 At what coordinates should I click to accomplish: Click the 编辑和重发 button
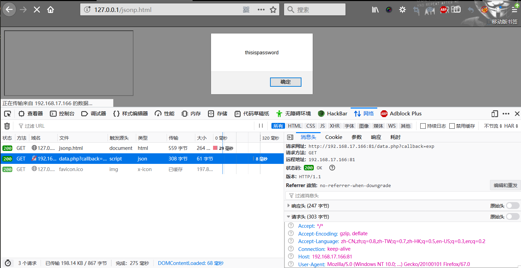(505, 185)
